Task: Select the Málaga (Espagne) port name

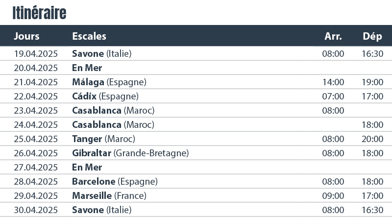Action: tap(109, 82)
